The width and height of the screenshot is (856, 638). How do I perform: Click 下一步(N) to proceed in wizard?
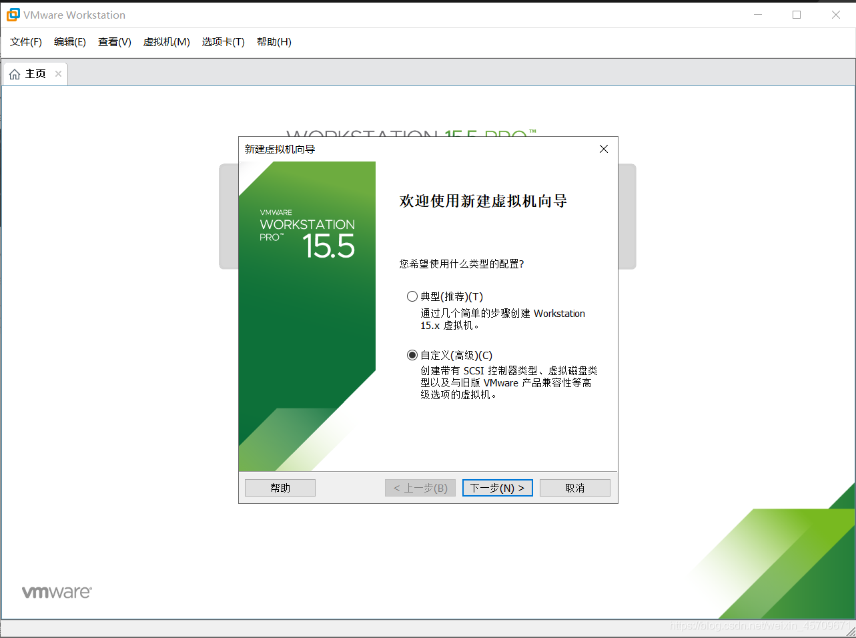point(497,487)
